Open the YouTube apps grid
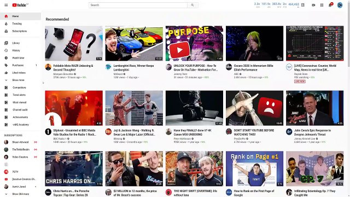The height and width of the screenshot is (197, 350). pos(322,5)
